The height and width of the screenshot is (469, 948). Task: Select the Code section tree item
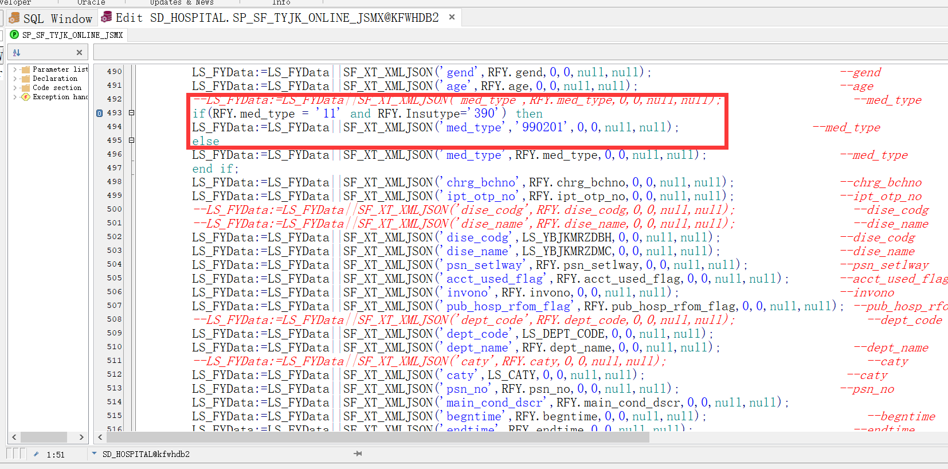57,88
